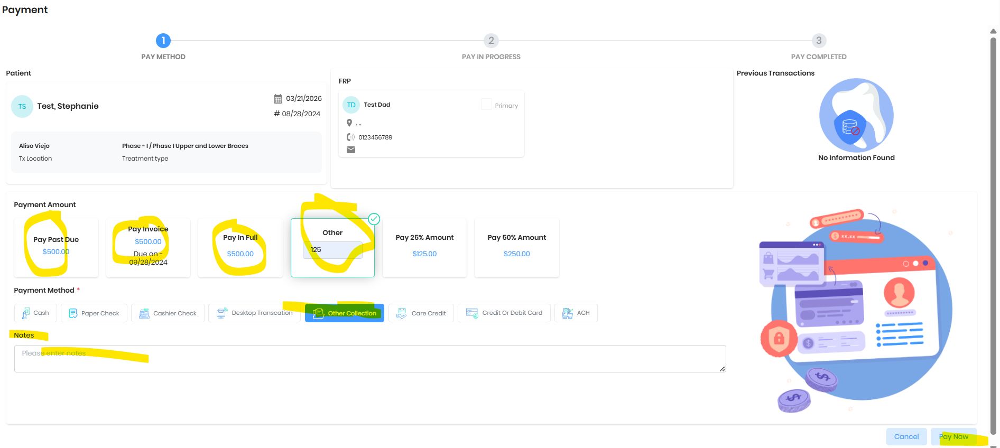Click the Cash icon
The width and height of the screenshot is (1000, 448).
(x=26, y=313)
